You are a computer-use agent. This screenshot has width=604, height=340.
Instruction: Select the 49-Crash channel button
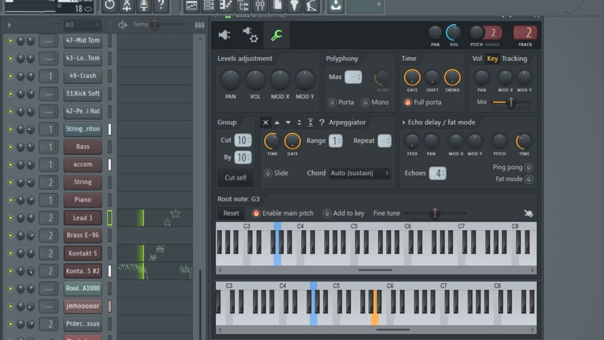click(x=83, y=76)
